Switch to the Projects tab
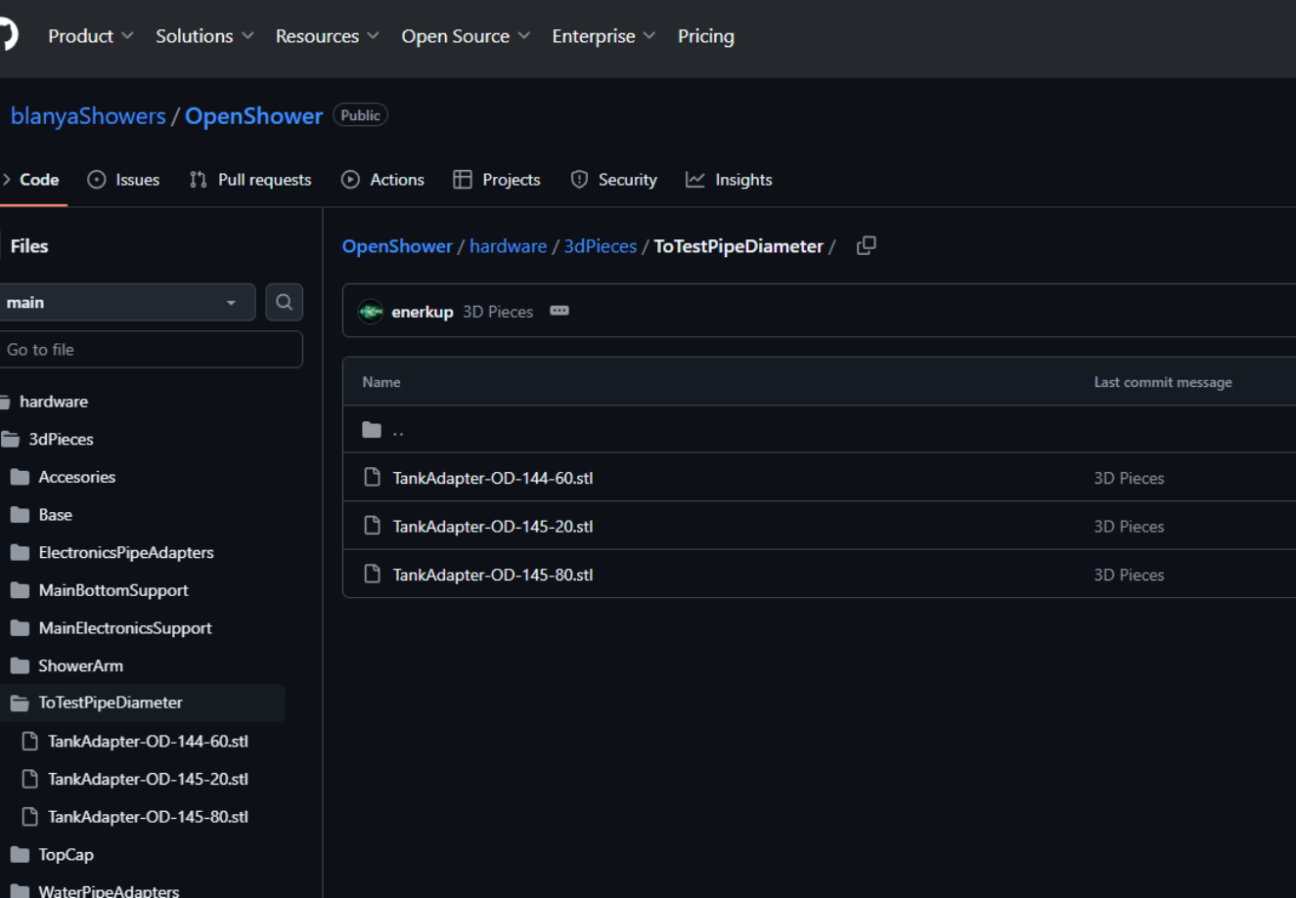This screenshot has width=1296, height=898. coord(497,180)
